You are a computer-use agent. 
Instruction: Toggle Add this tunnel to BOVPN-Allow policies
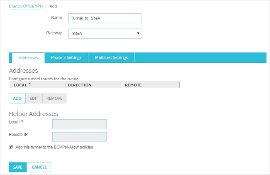(x=11, y=147)
